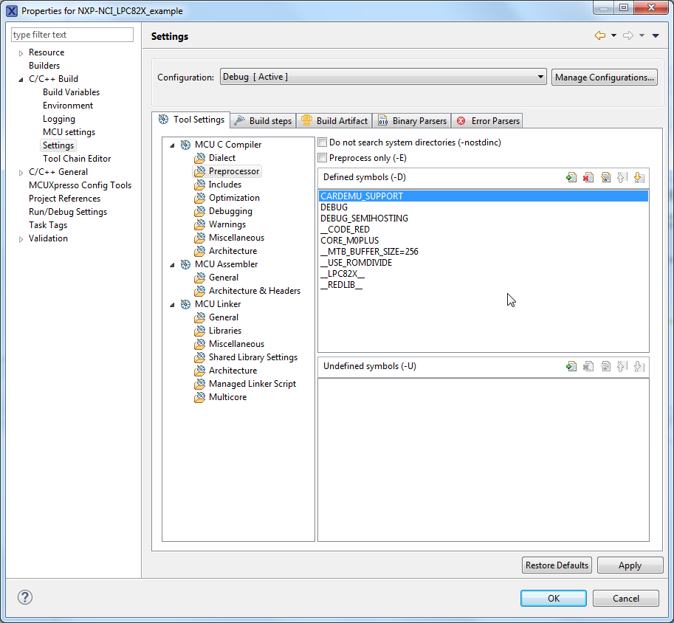Collapse the MCU Linker node

pyautogui.click(x=172, y=306)
